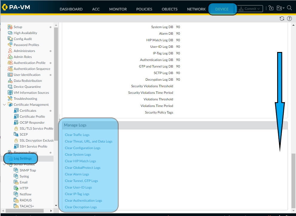Select the DEVICE tab
Viewport: 296px width, 216px height.
pos(222,9)
